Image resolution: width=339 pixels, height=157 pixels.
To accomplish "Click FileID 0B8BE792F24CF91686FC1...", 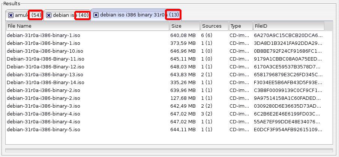I will [288, 51].
